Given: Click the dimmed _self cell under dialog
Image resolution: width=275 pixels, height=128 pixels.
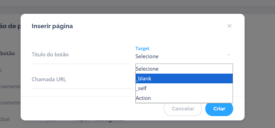Looking at the screenshot, I should click(x=52, y=121).
